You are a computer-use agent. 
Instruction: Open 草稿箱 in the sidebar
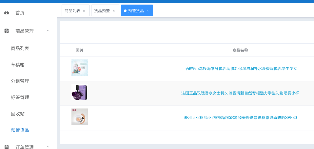(x=18, y=65)
